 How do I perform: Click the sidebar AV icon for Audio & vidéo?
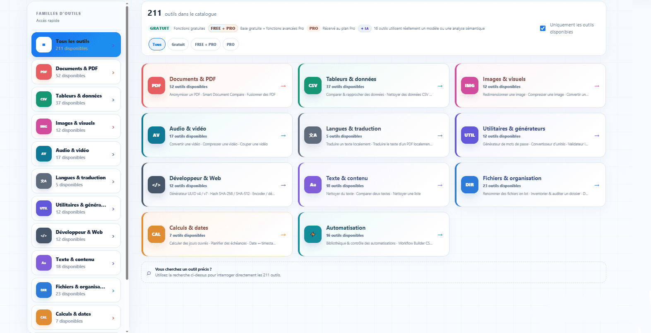click(44, 154)
